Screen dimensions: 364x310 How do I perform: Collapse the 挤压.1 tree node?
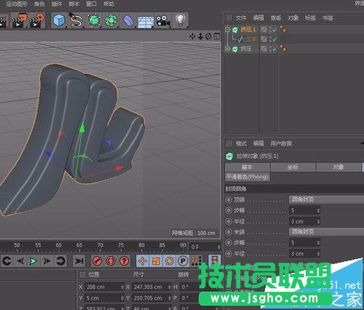[227, 30]
